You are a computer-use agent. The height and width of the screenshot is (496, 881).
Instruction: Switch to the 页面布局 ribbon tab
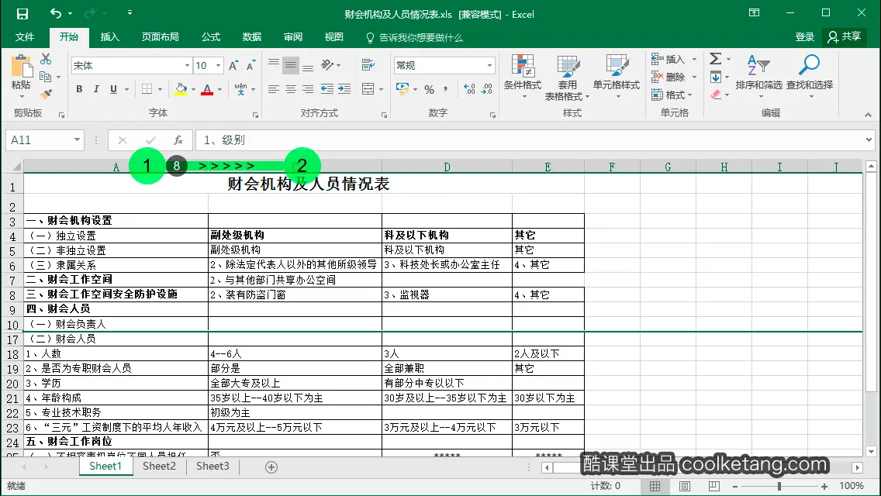(x=160, y=37)
